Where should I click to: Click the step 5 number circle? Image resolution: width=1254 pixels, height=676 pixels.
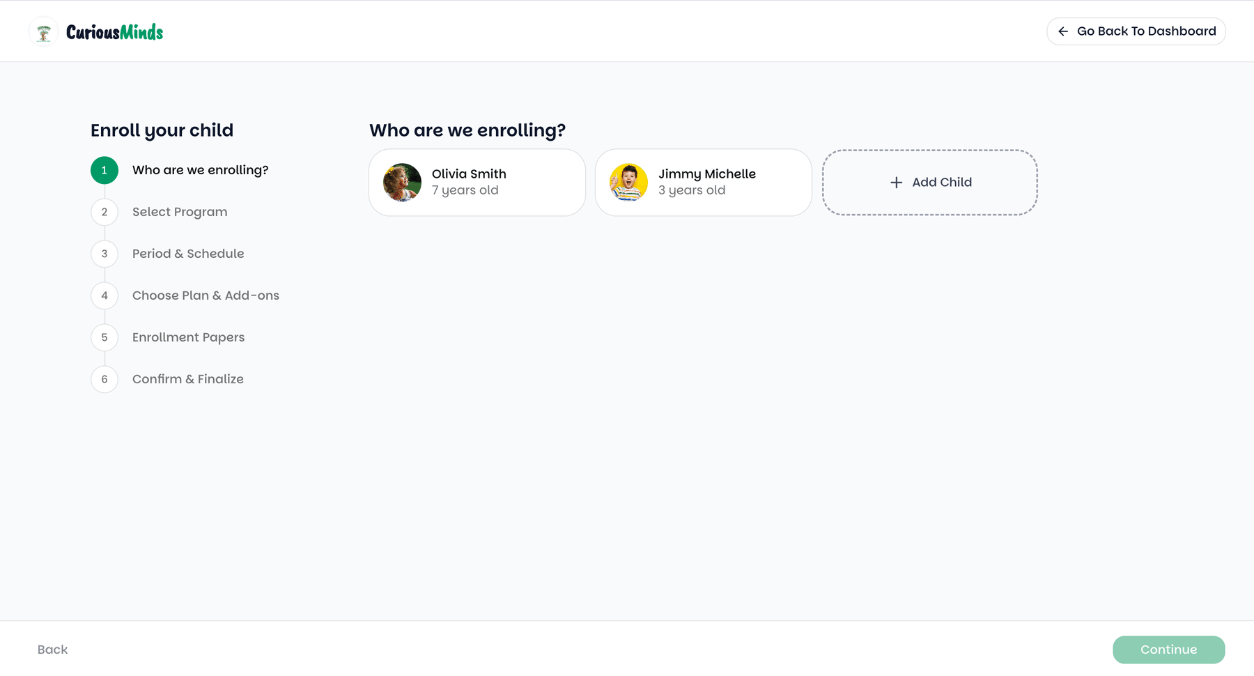click(x=104, y=337)
